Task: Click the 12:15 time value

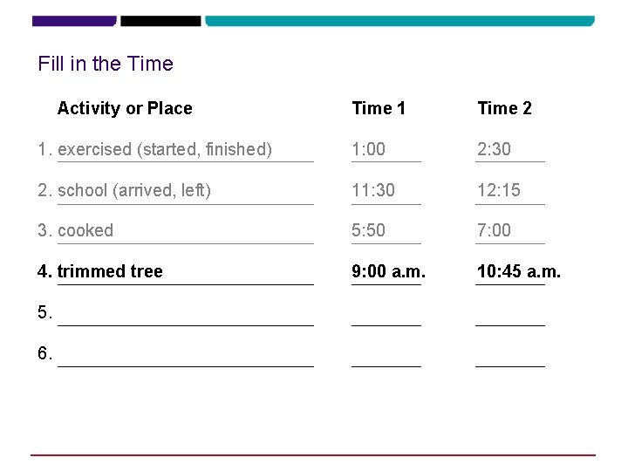Action: point(499,190)
